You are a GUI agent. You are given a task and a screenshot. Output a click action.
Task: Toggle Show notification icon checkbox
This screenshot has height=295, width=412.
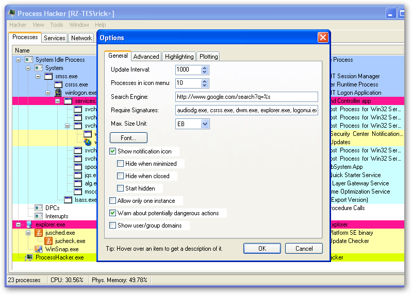113,151
